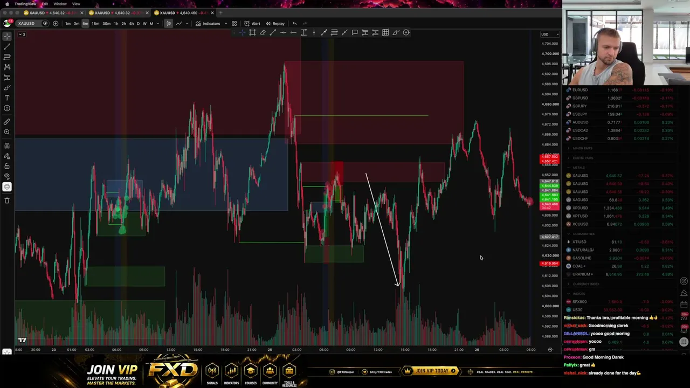This screenshot has height=388, width=690.
Task: Select the text tool in left sidebar
Action: [x=7, y=98]
